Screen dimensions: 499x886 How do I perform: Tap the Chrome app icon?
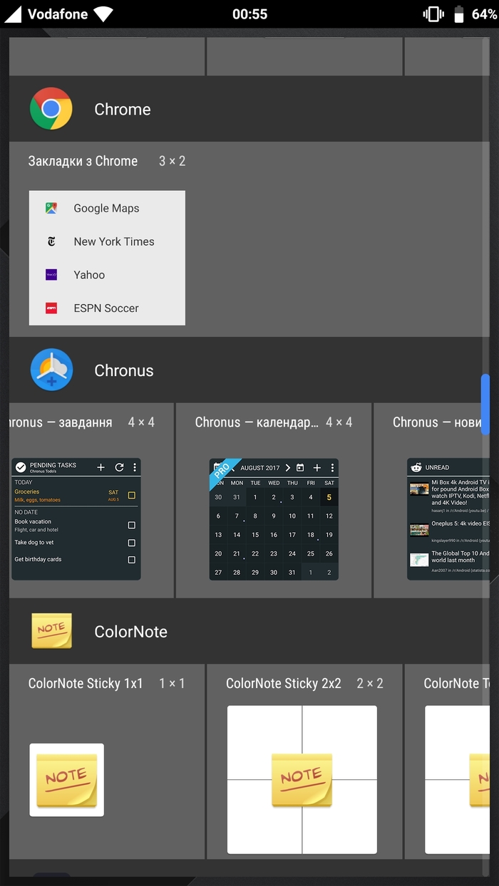tap(51, 109)
